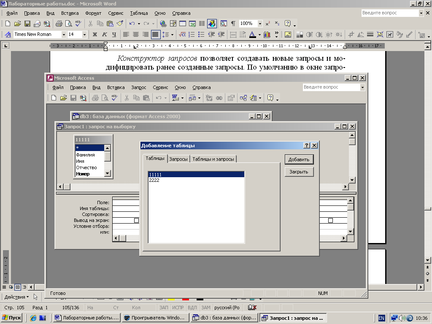The width and height of the screenshot is (432, 324).
Task: Click the Insert Chart icon in Word
Action: (267, 35)
